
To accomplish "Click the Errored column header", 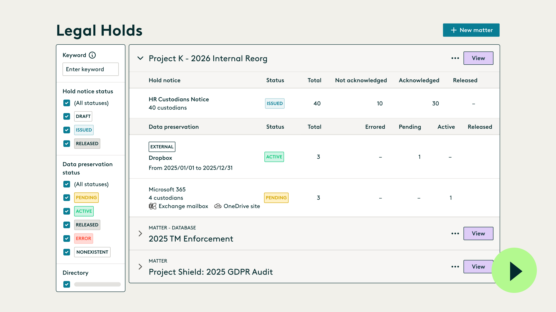I will coord(375,127).
